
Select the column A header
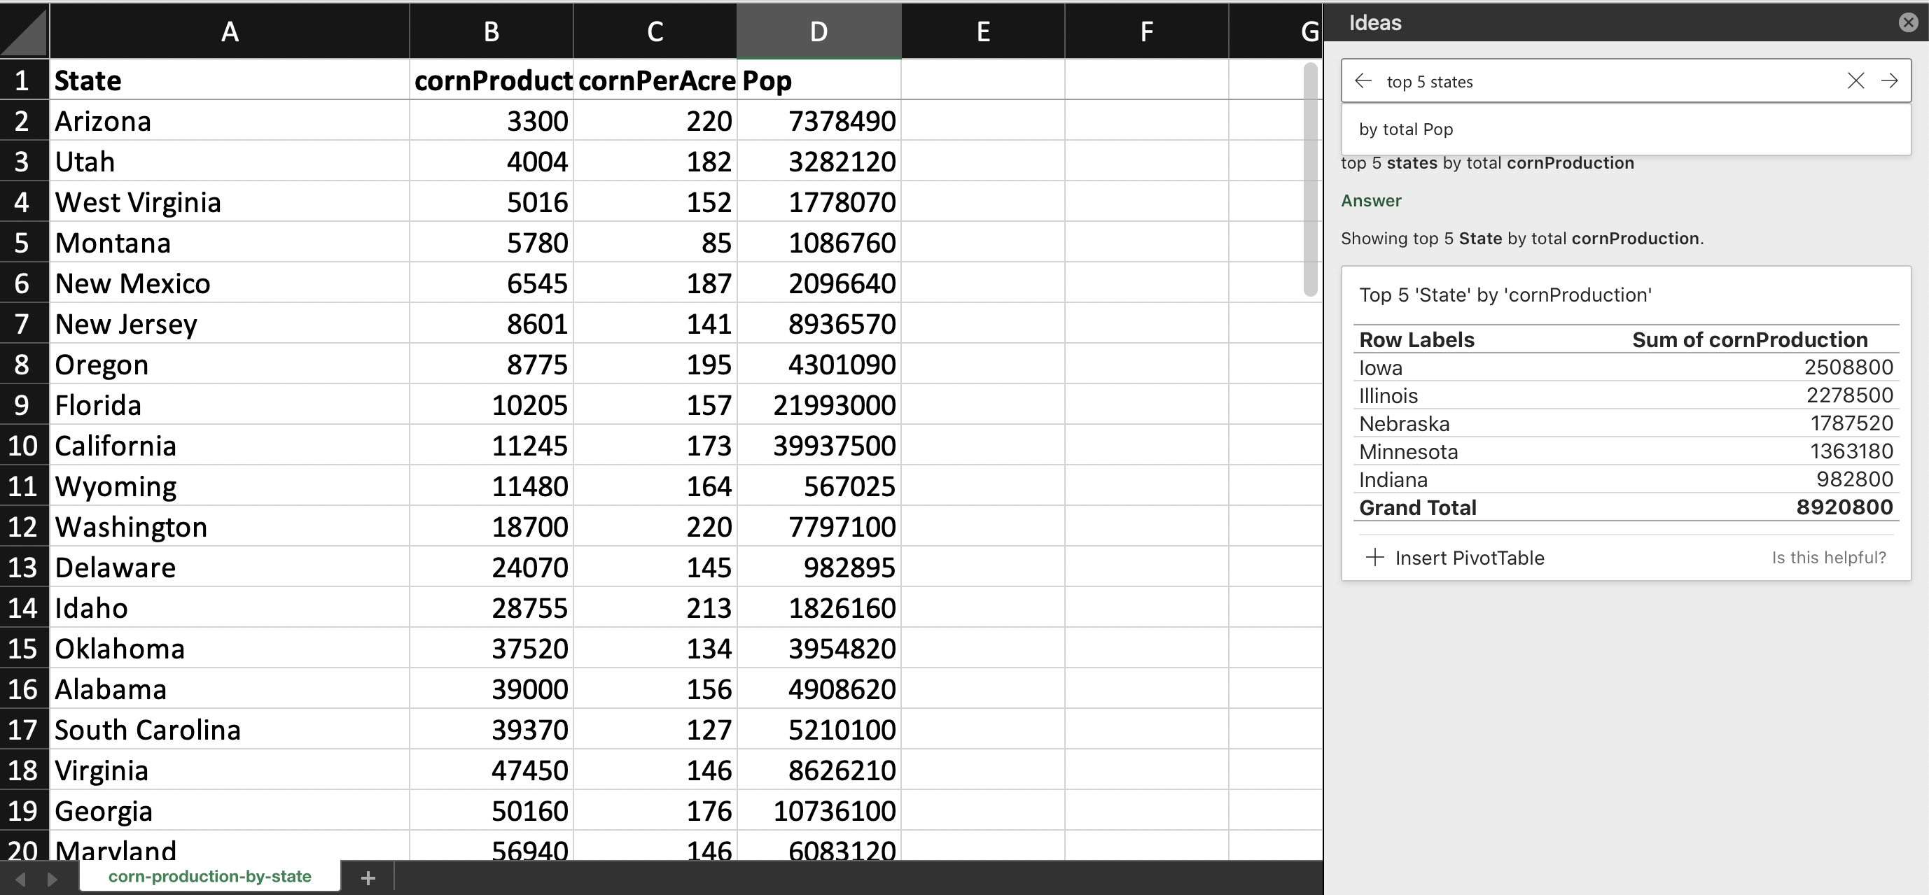(x=229, y=31)
